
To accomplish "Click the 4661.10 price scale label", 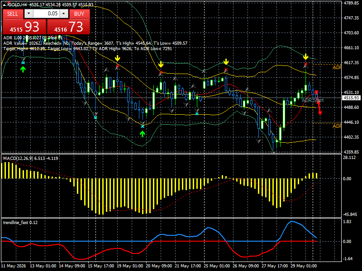I will click(352, 48).
